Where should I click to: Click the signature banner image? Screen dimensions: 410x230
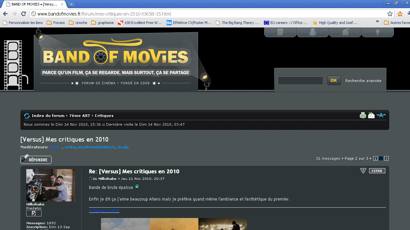pyautogui.click(x=174, y=224)
